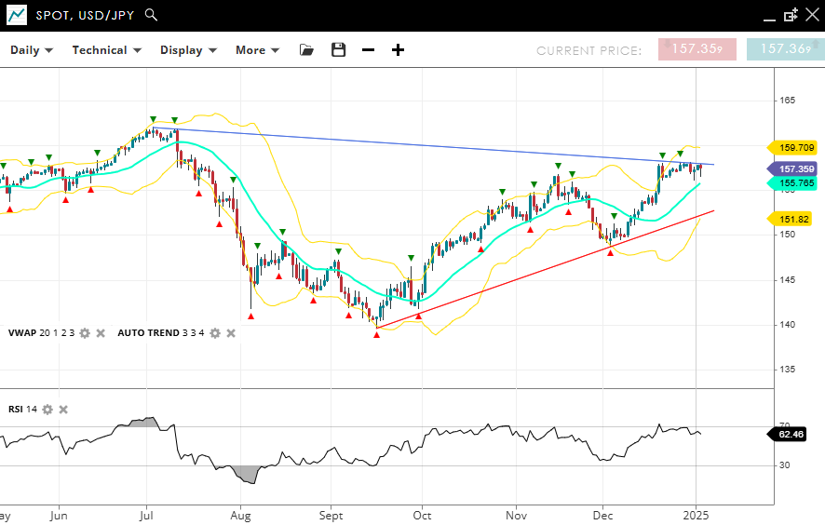Click the blue buy price 157.36
825x525 pixels.
click(x=785, y=49)
